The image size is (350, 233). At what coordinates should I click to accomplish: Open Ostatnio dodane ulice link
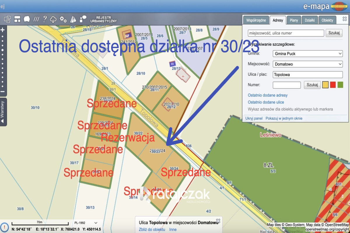tap(266, 102)
